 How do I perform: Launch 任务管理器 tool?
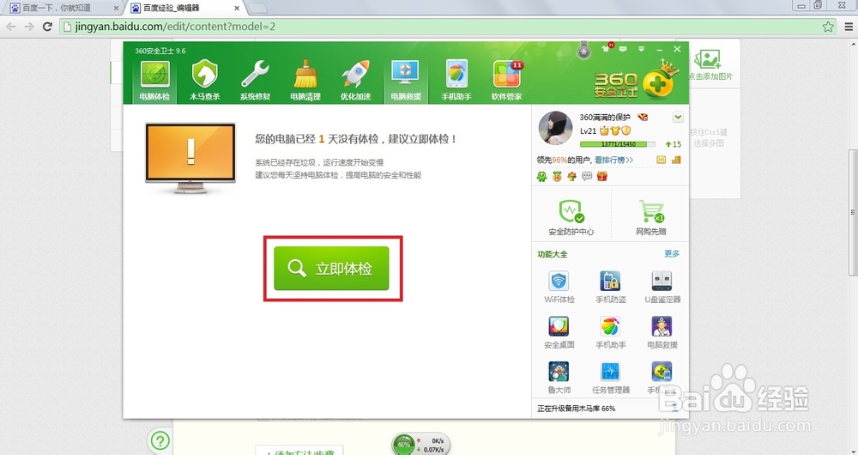click(611, 378)
